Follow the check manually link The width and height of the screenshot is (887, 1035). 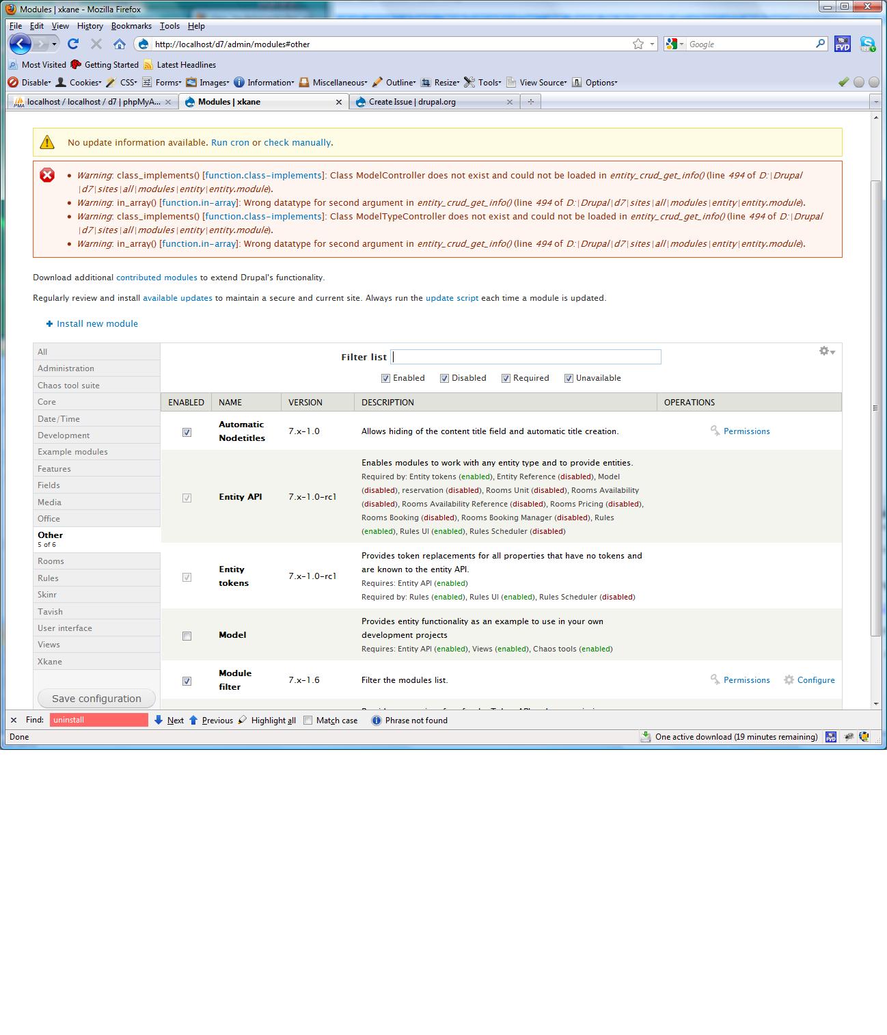(x=297, y=143)
